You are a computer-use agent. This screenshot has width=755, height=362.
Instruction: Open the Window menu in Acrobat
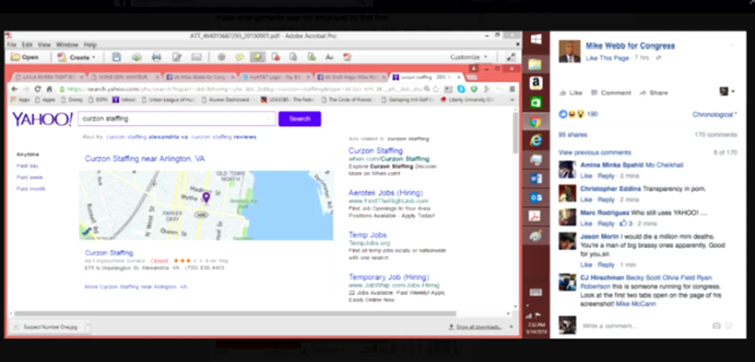[67, 45]
